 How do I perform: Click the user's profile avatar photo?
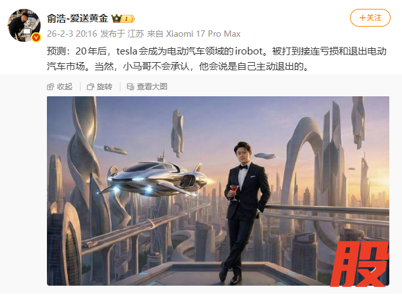[24, 25]
